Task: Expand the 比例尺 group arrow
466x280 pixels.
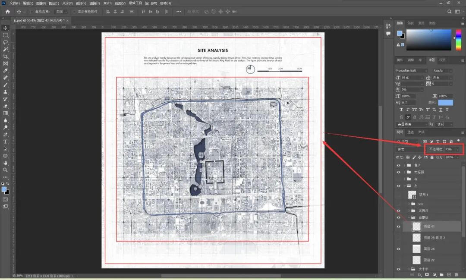Action: pyautogui.click(x=409, y=211)
